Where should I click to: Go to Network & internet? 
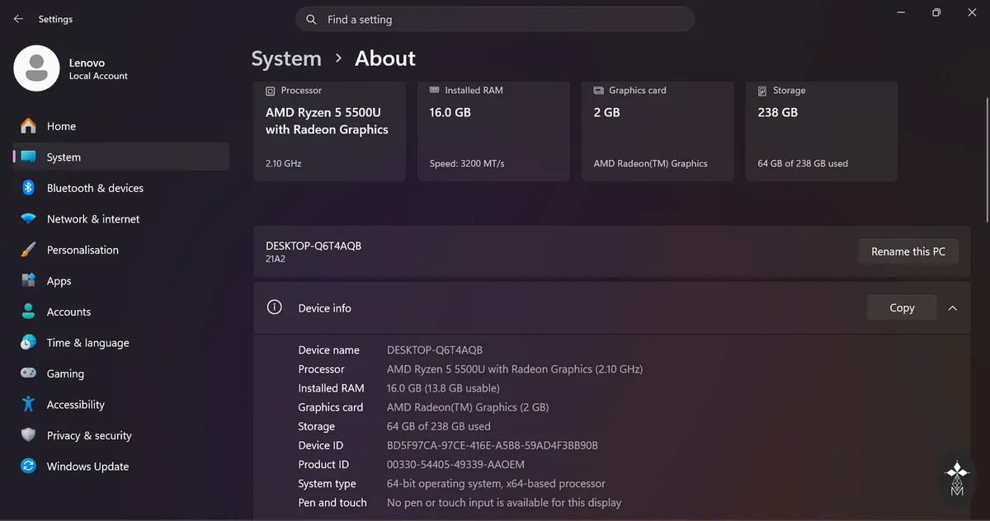pos(121,218)
